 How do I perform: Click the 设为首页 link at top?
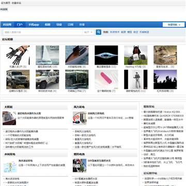[x=6, y=3]
